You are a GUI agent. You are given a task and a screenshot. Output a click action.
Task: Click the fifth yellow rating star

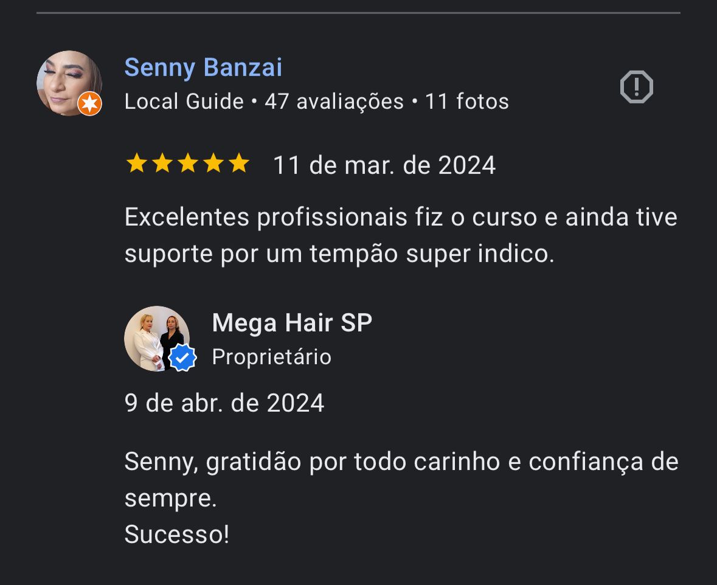point(240,164)
